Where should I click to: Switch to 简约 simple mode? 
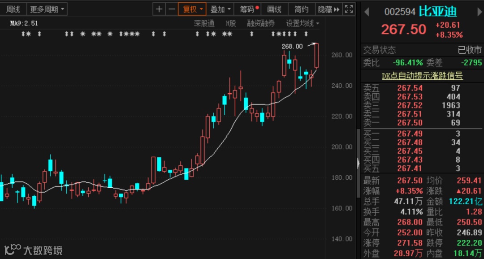coord(301,9)
